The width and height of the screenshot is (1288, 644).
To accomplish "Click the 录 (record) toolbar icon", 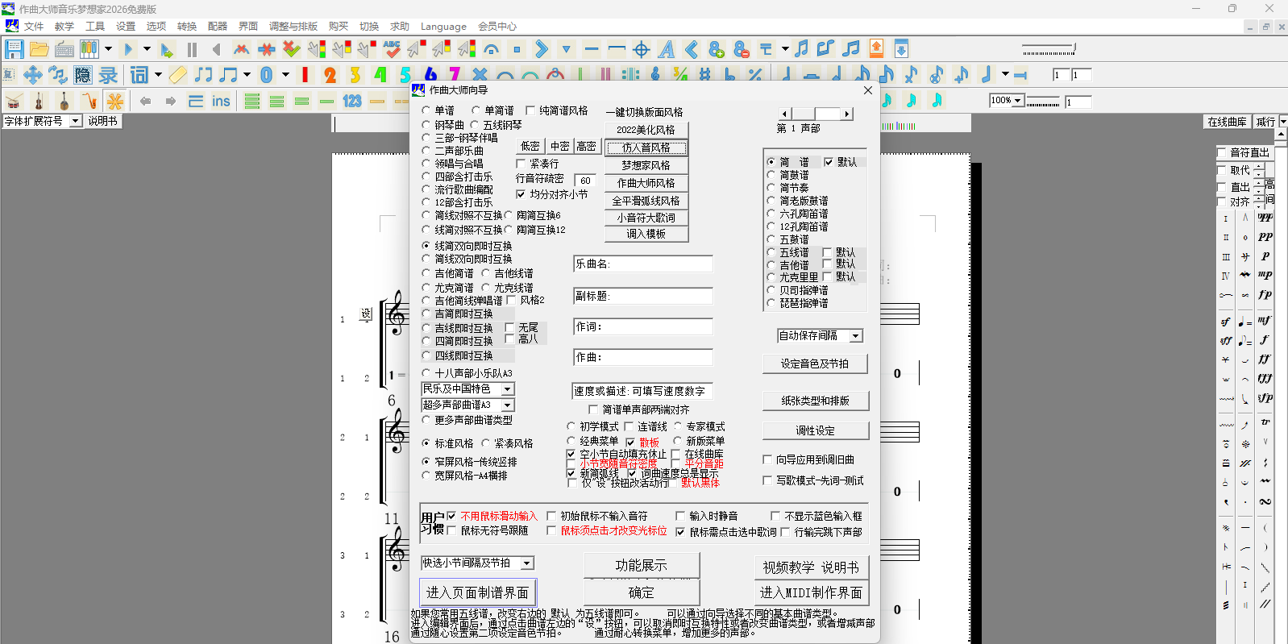I will (x=108, y=75).
